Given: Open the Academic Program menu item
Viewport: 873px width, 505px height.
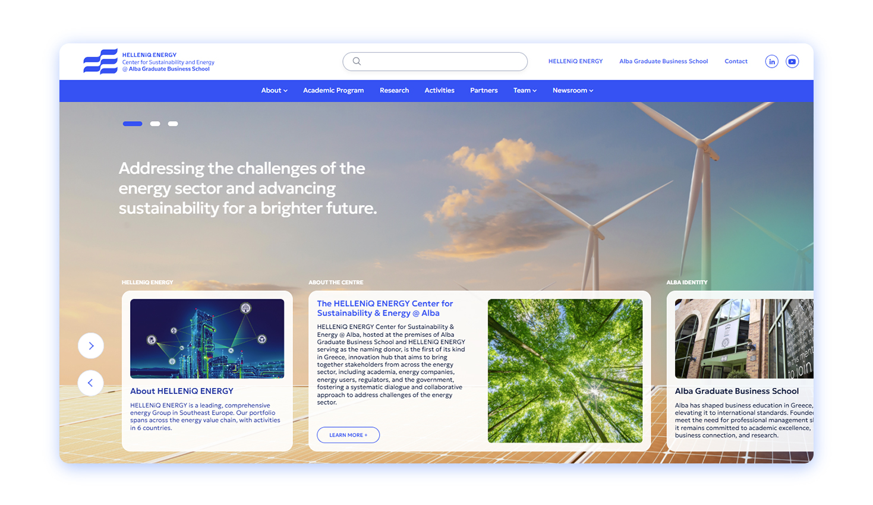Looking at the screenshot, I should click(333, 90).
